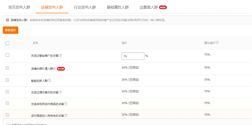Toggle checkbox for 智能拉新人群 row
This screenshot has height=125, width=252.
click(x=8, y=80)
